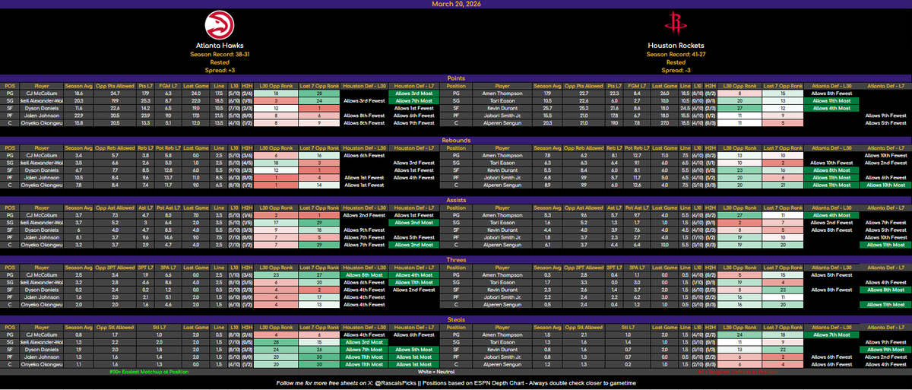Click Houston Def - L30 header in Points table
Image resolution: width=912 pixels, height=390 pixels.
click(363, 85)
